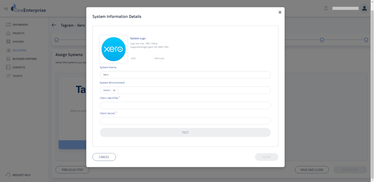Close dialog with the X icon
The width and height of the screenshot is (374, 182).
[280, 12]
